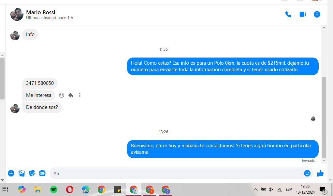
Task: Open the ESP language selector
Action: pos(289,189)
